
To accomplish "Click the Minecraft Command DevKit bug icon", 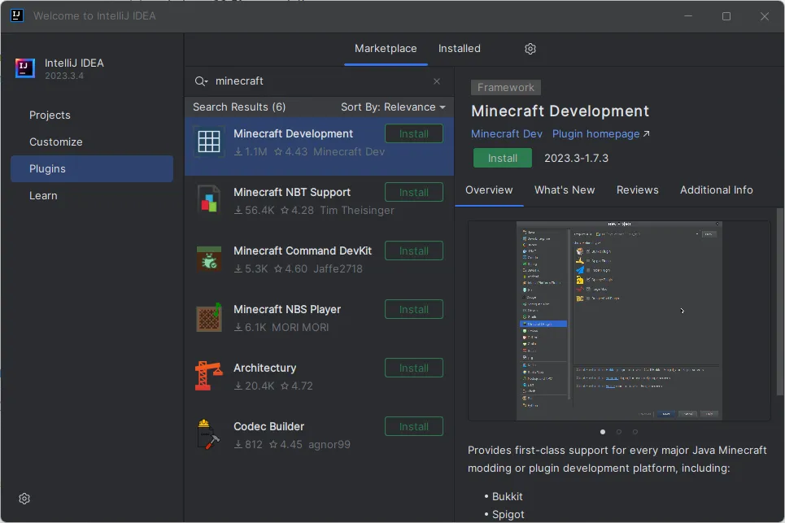I will [209, 259].
